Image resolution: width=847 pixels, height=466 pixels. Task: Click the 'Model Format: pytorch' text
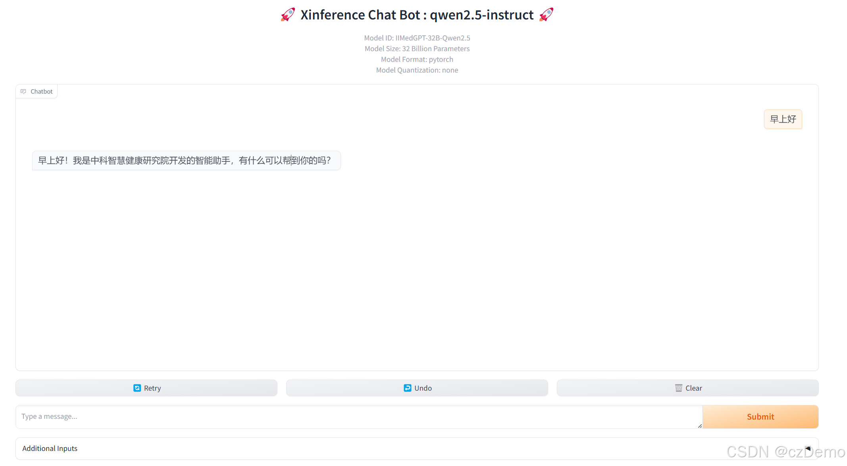pyautogui.click(x=417, y=59)
